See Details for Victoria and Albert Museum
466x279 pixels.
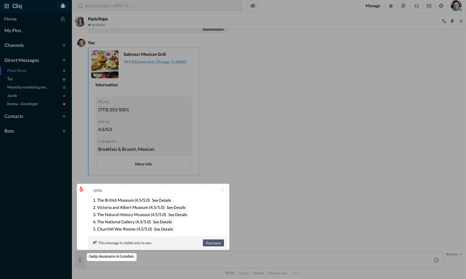click(x=176, y=208)
